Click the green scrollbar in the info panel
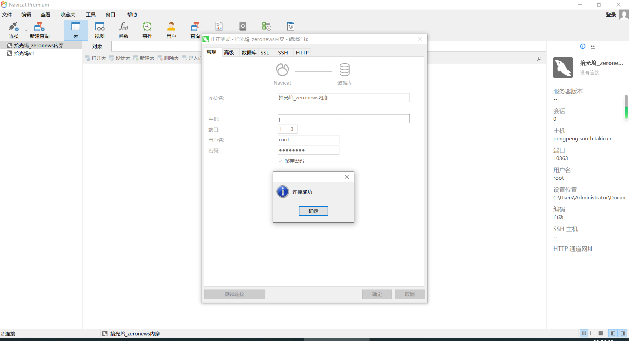This screenshot has height=341, width=629. pyautogui.click(x=626, y=107)
